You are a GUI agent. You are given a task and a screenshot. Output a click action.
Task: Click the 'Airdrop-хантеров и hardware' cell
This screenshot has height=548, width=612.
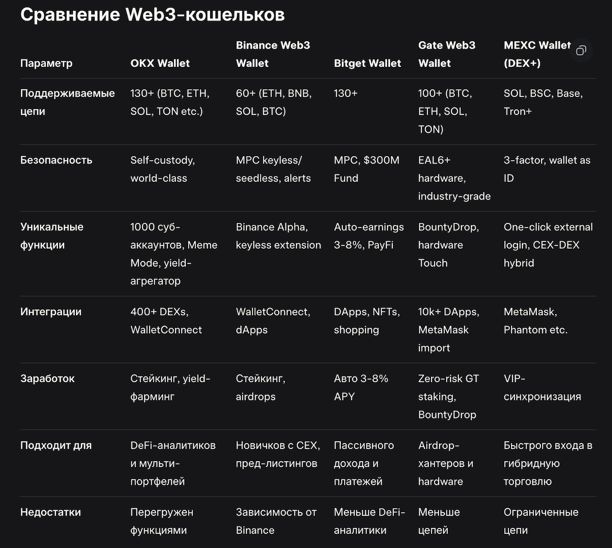point(446,463)
